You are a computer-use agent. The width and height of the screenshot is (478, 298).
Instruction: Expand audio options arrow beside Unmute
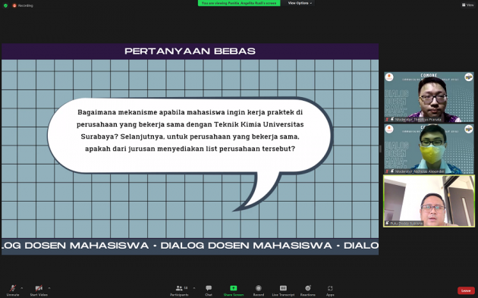point(22,287)
